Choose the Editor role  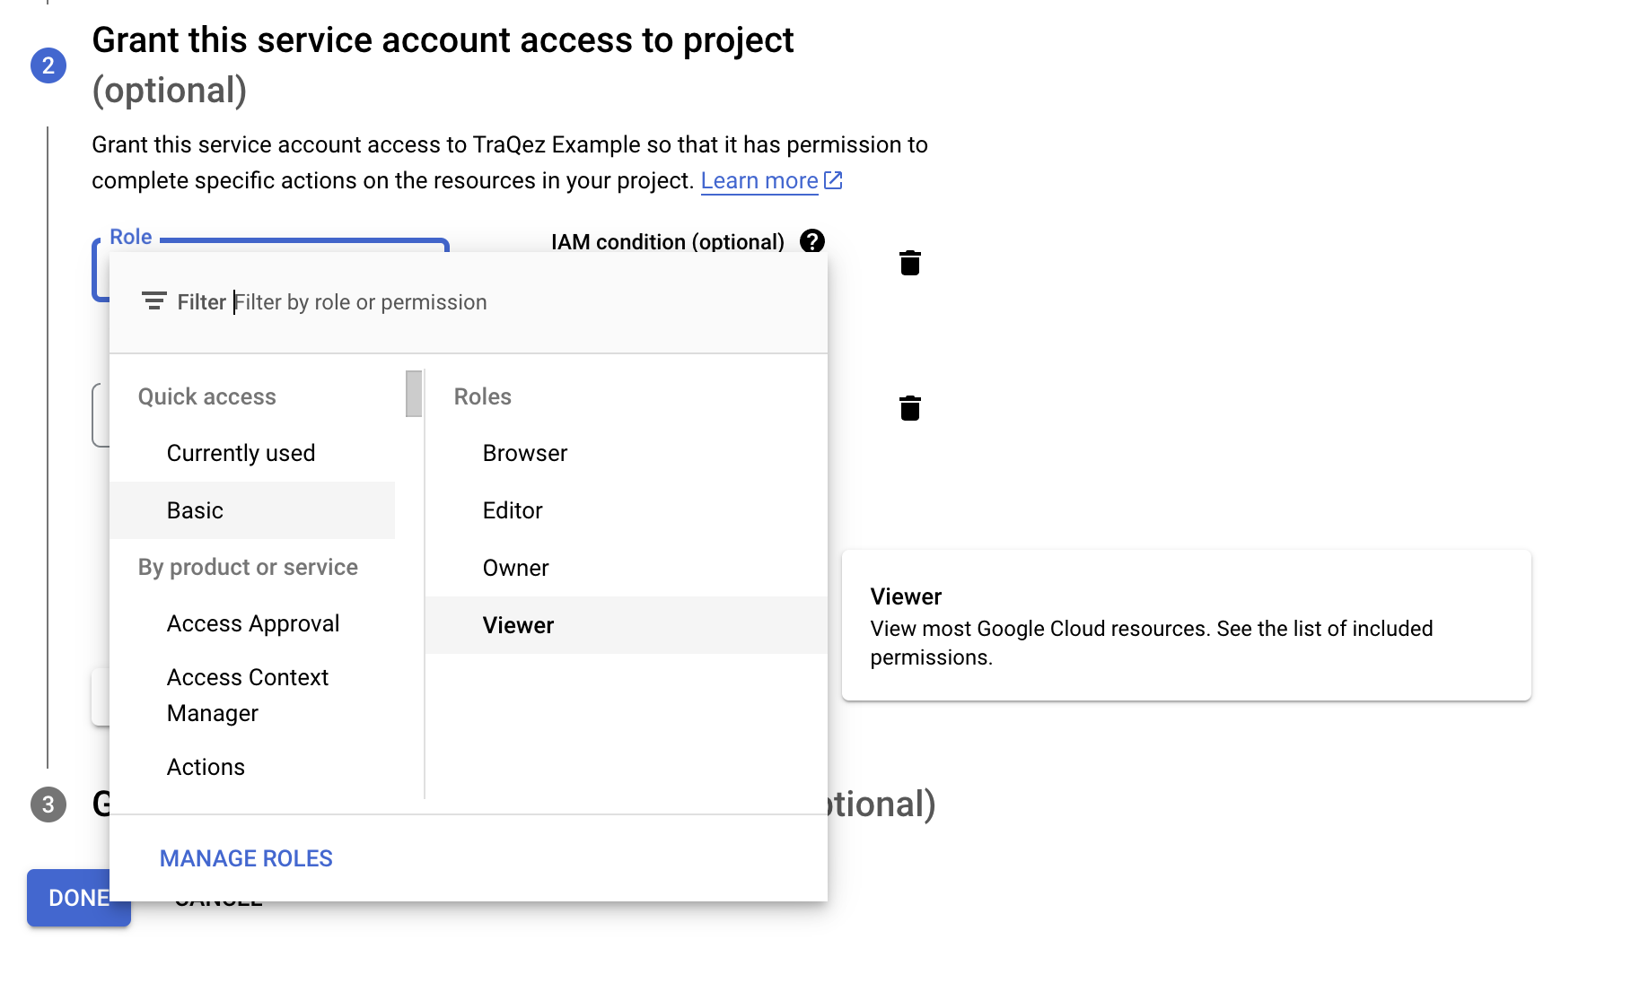(513, 510)
